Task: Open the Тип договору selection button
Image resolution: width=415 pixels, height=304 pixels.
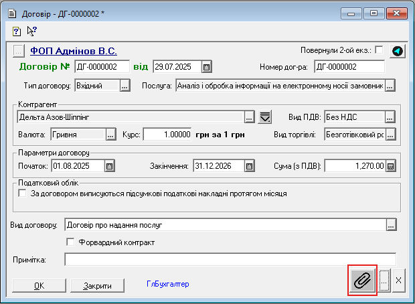Action: point(124,86)
